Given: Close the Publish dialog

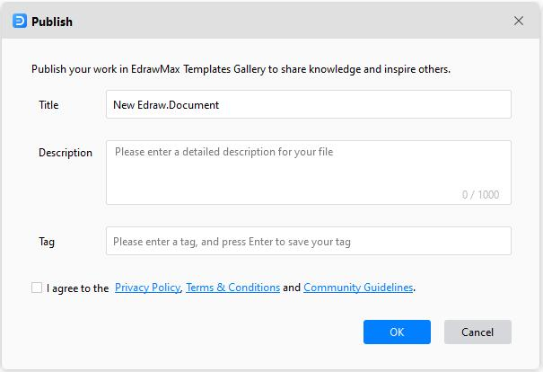Looking at the screenshot, I should click(518, 21).
